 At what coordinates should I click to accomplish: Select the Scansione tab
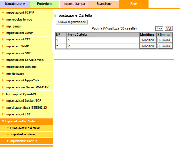coord(104,4)
